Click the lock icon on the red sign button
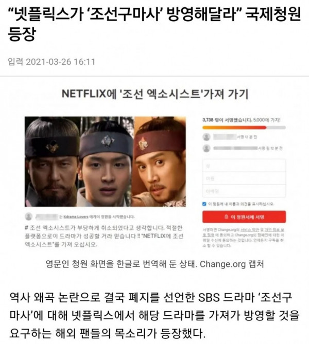 coord(227,217)
